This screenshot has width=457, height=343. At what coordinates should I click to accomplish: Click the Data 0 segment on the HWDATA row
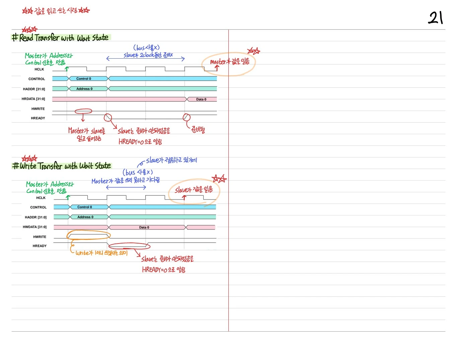click(147, 227)
